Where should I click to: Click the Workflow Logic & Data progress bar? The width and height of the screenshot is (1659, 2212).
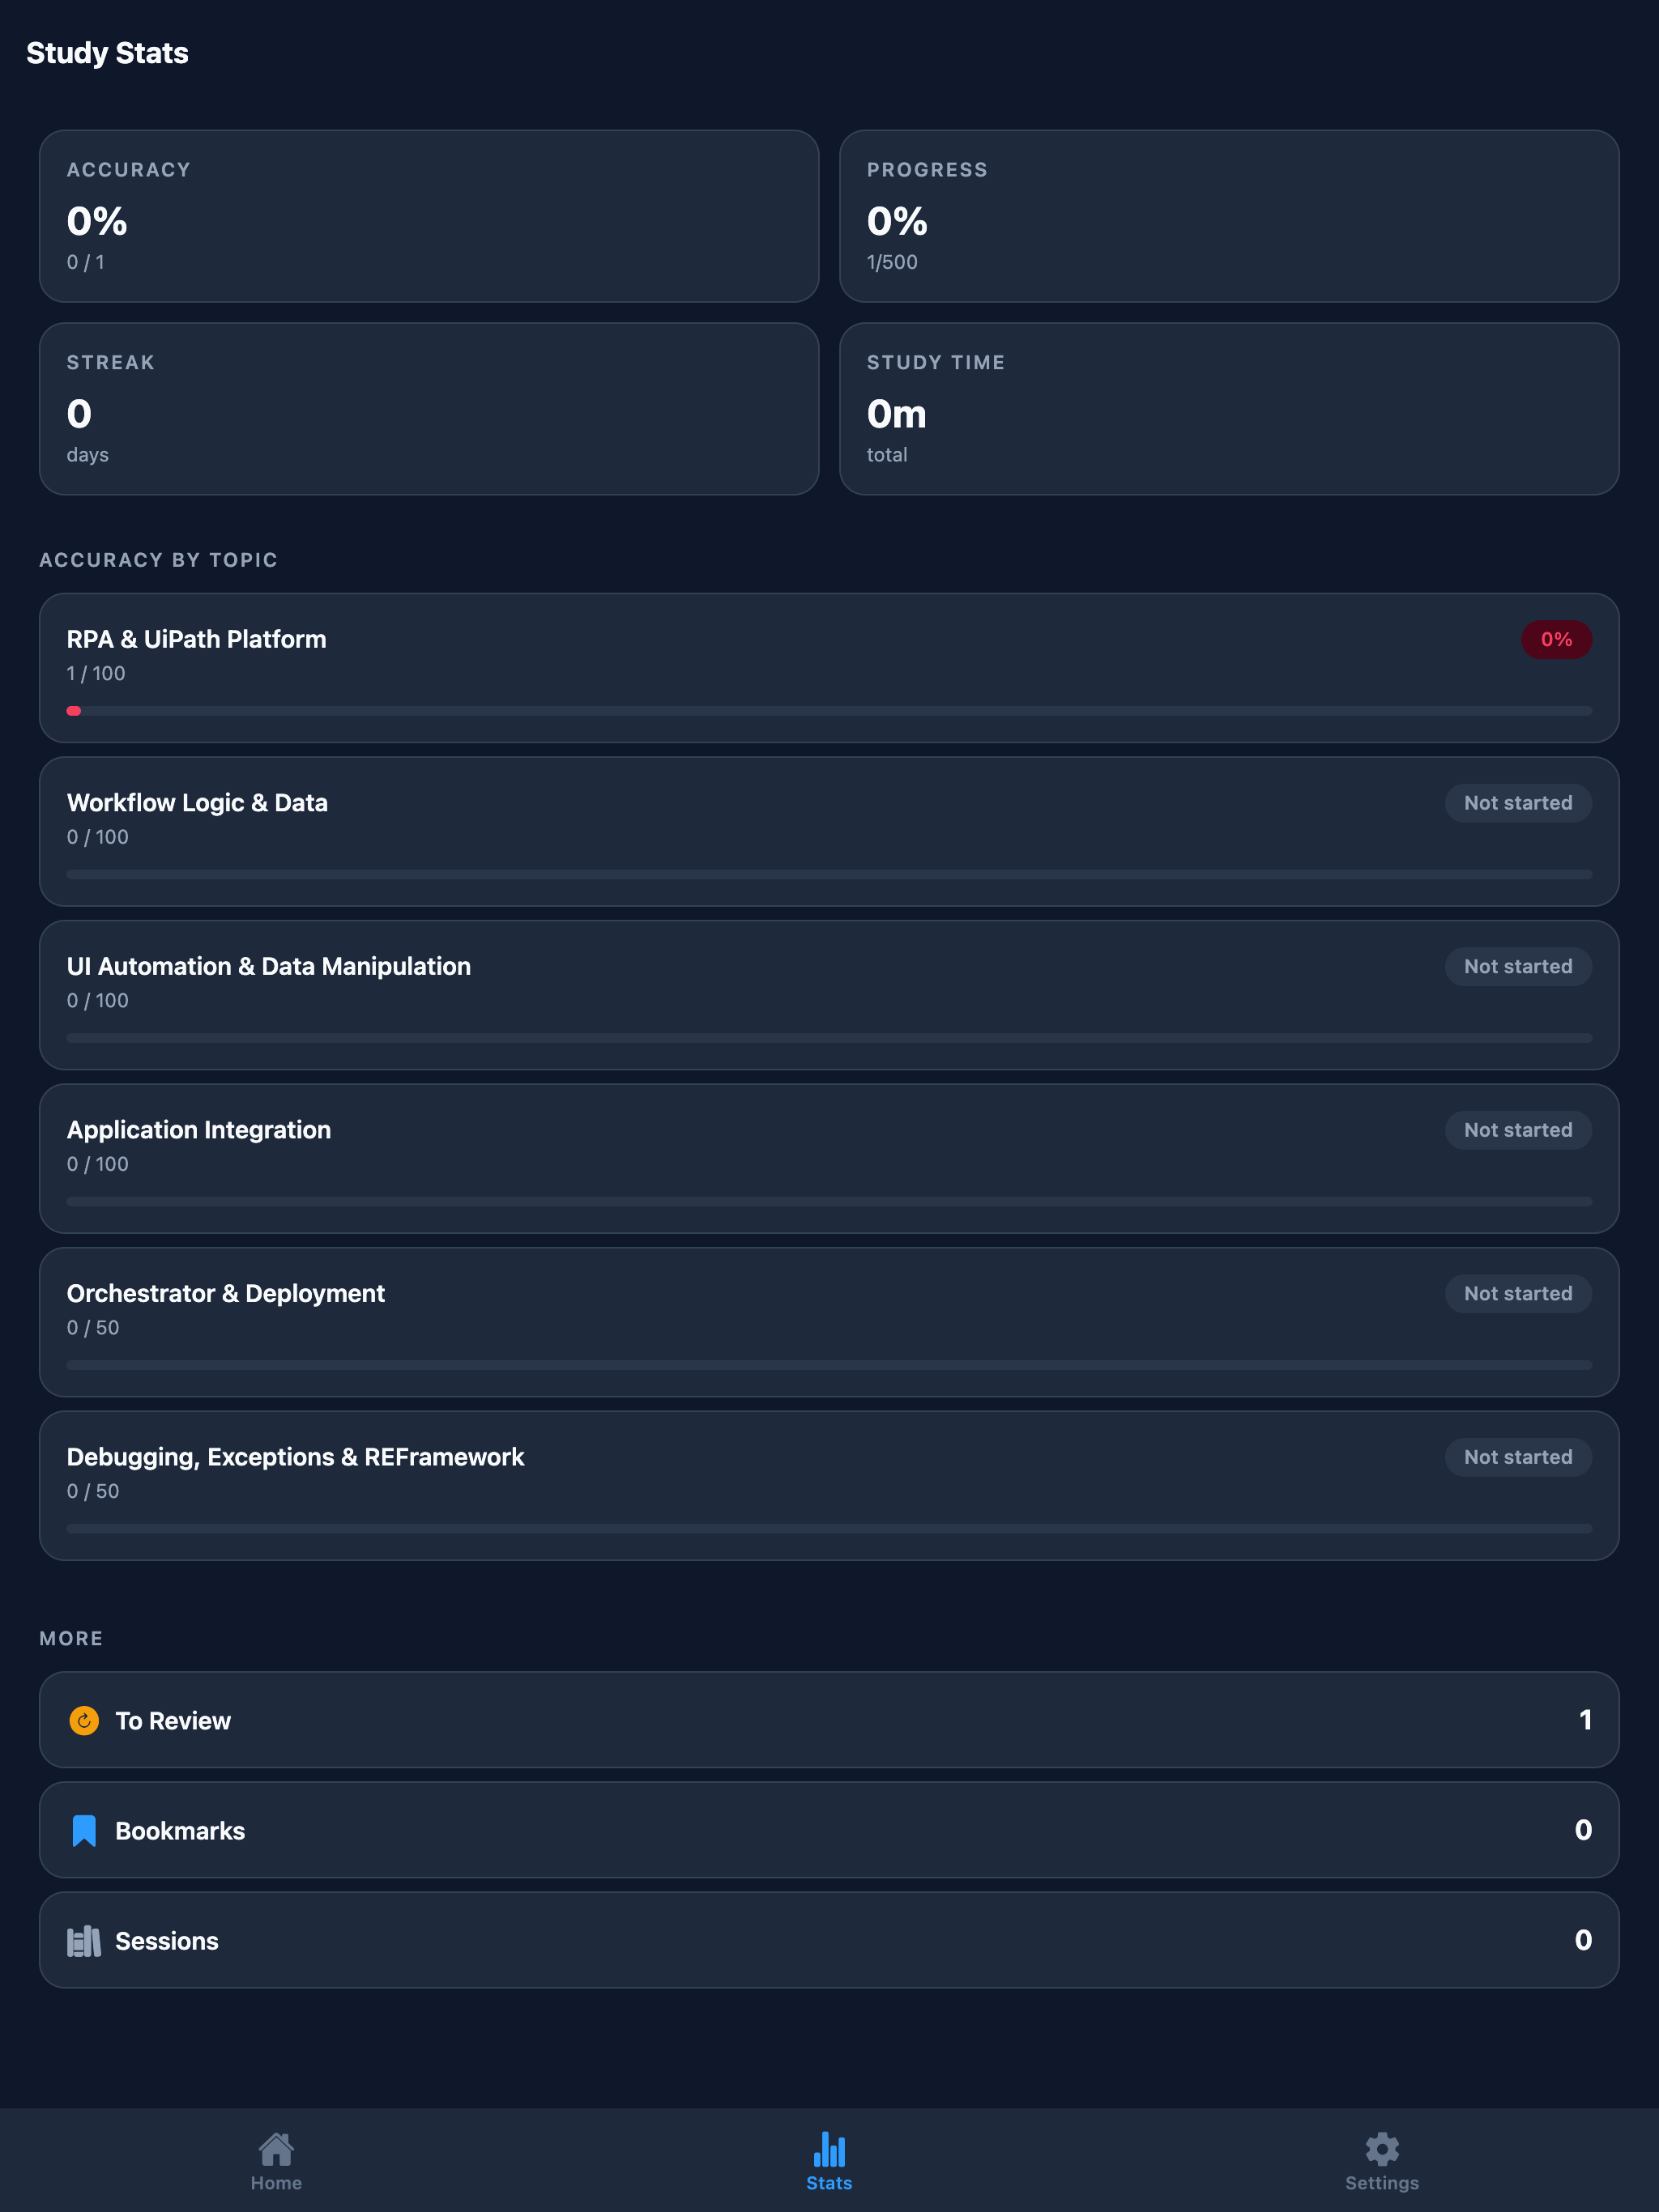(829, 874)
